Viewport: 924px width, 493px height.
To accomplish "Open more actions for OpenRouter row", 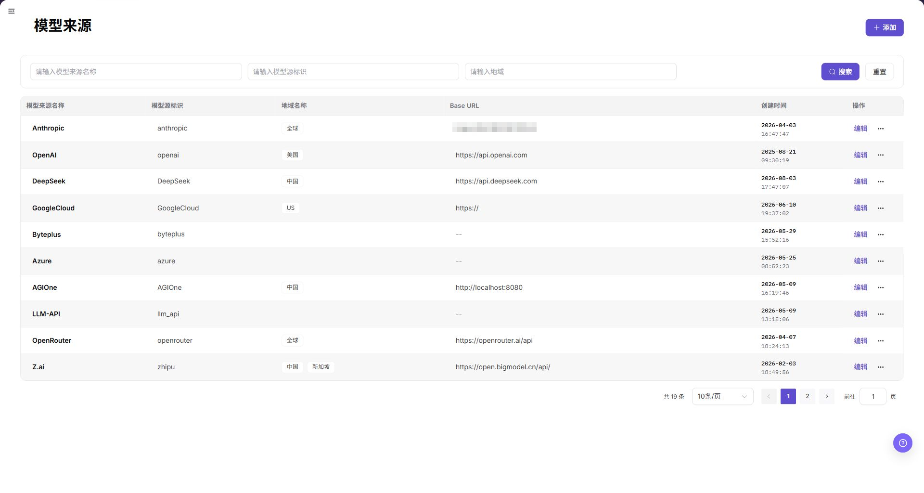I will pos(880,341).
